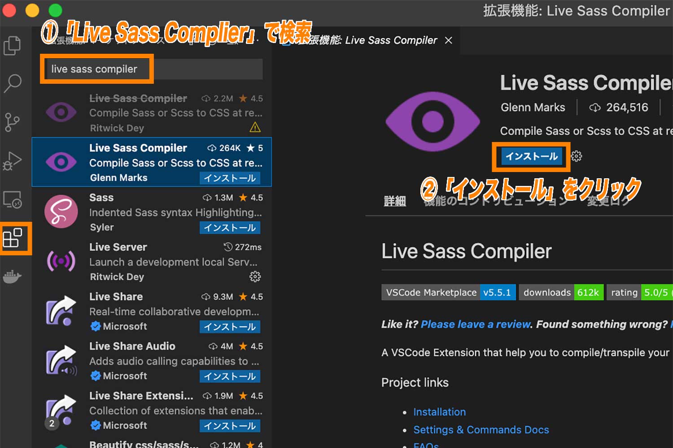
Task: Click the Glenn Marks publisher name
Action: [533, 108]
